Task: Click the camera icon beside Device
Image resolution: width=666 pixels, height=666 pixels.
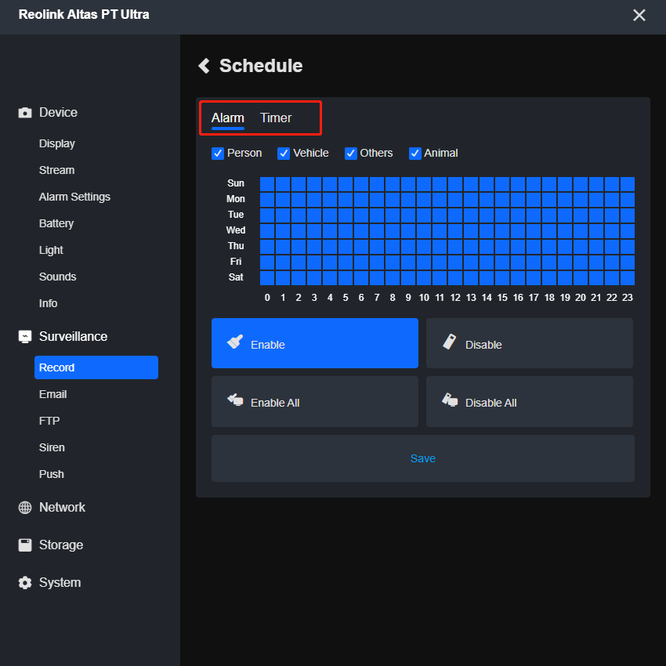Action: click(25, 113)
